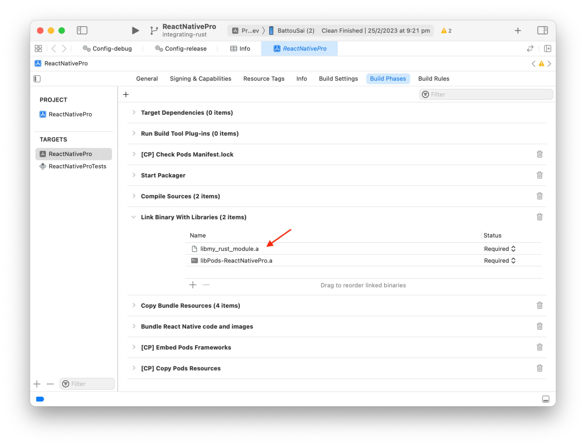Focus the build phases Filter field

pos(486,94)
